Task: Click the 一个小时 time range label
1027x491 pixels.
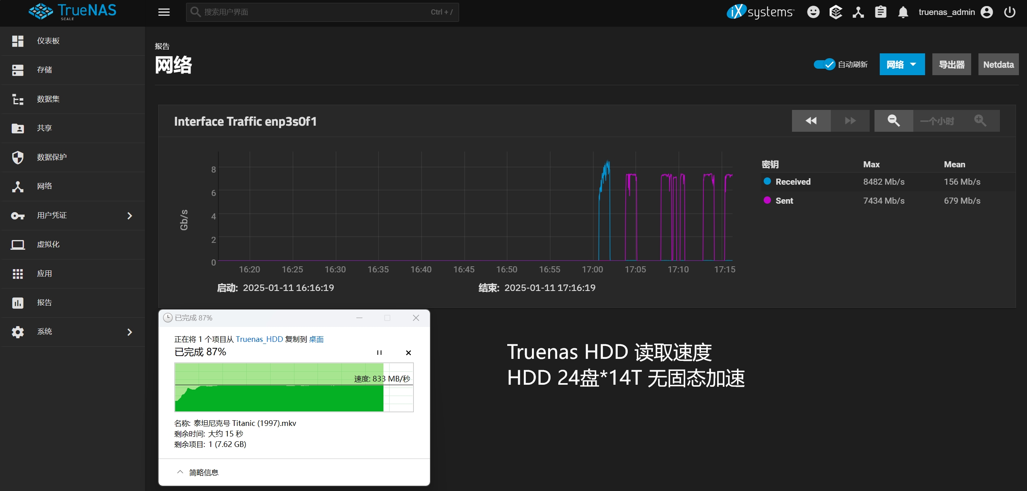Action: coord(937,121)
